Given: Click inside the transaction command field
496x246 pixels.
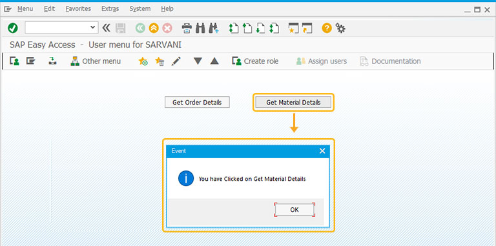Looking at the screenshot, I should click(x=57, y=28).
